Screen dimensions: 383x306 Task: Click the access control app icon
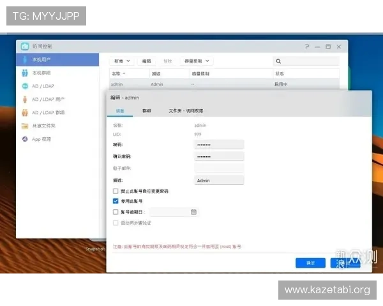25,46
